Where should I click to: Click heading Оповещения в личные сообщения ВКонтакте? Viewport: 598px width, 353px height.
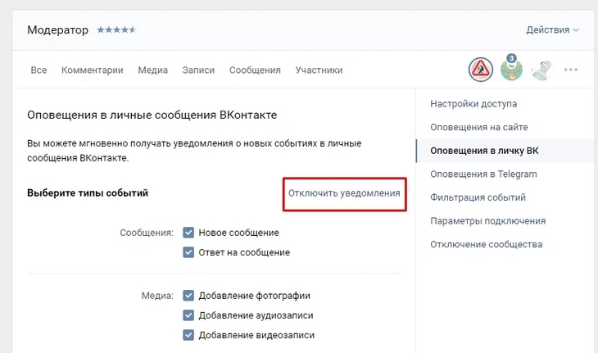coord(152,115)
